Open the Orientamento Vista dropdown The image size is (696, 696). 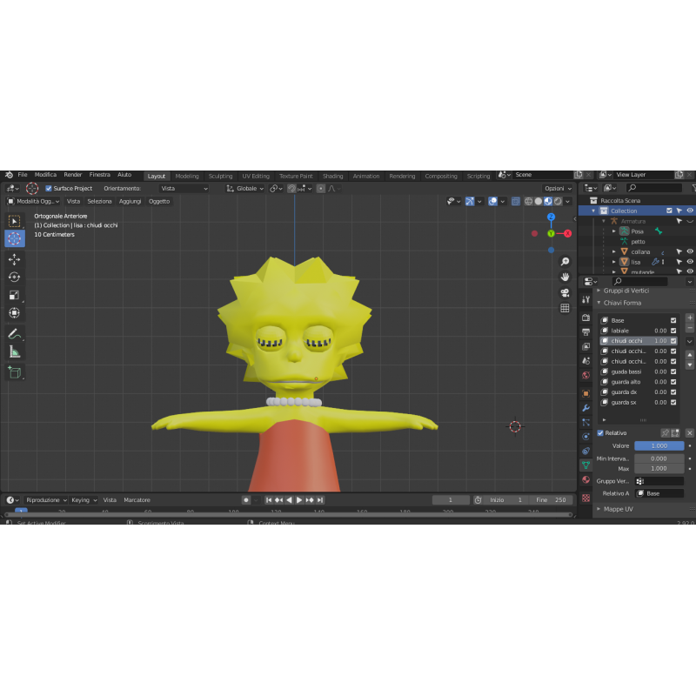click(184, 189)
